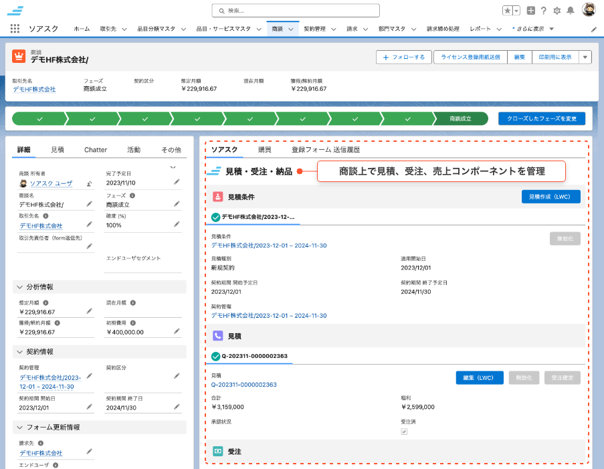This screenshot has height=469, width=604.
Task: Edit 請求先 pencil icon
Action: [x=90, y=452]
